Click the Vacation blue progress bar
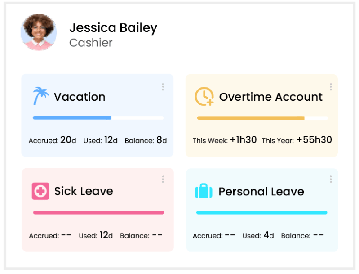 pos(98,118)
